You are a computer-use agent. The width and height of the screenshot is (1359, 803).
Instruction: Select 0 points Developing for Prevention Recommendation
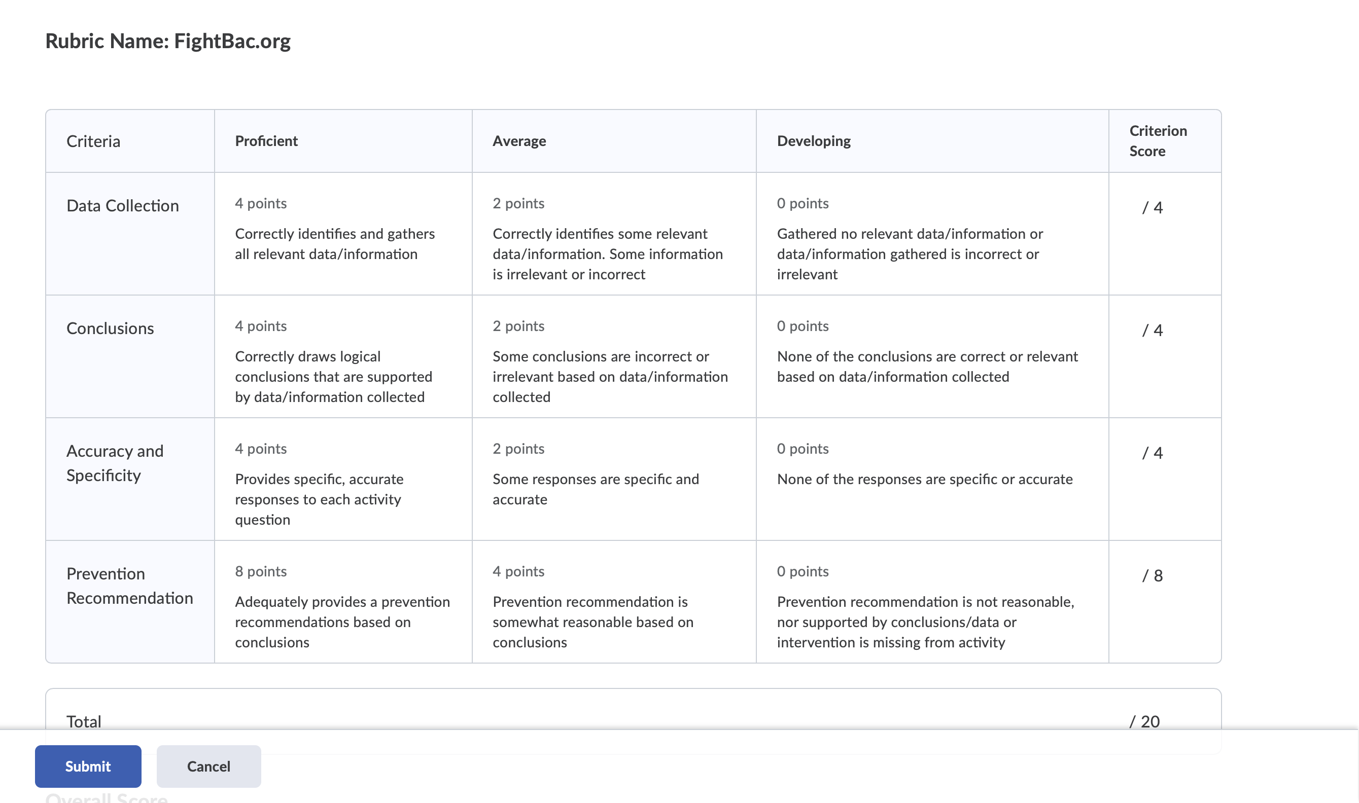932,602
